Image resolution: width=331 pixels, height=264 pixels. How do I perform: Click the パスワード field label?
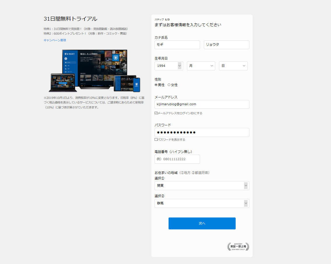[x=163, y=125]
